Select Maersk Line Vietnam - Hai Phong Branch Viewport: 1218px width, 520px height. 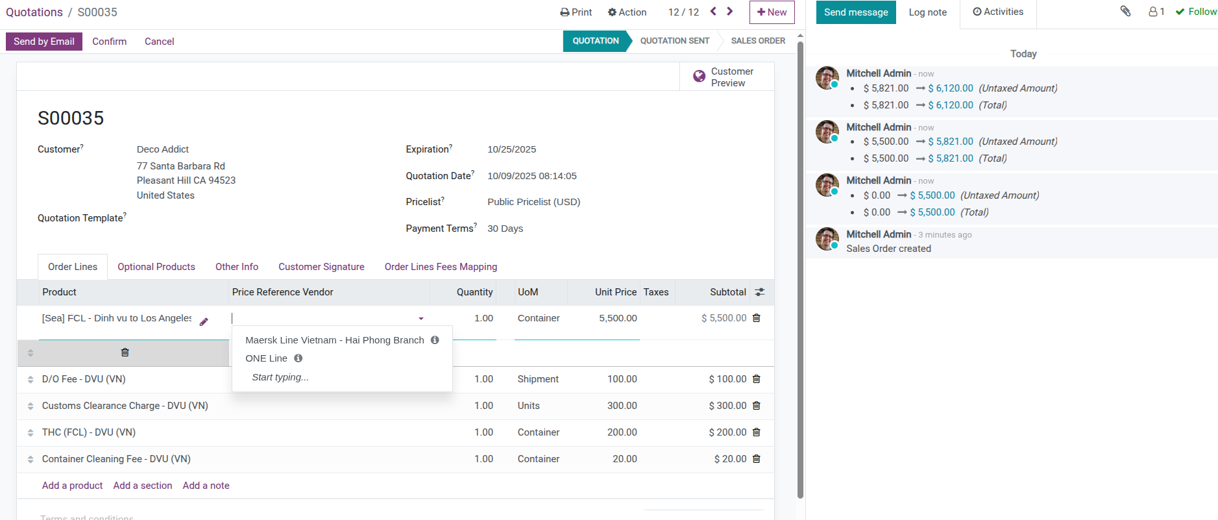(x=334, y=340)
